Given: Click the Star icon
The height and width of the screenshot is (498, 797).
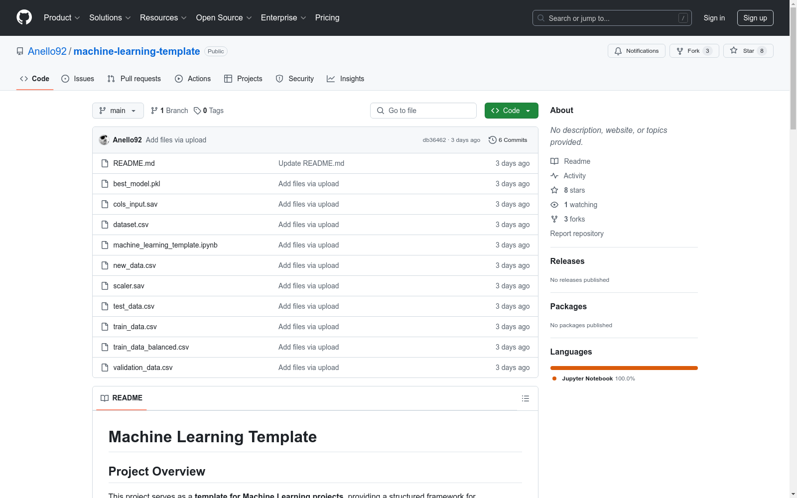Looking at the screenshot, I should [x=734, y=50].
